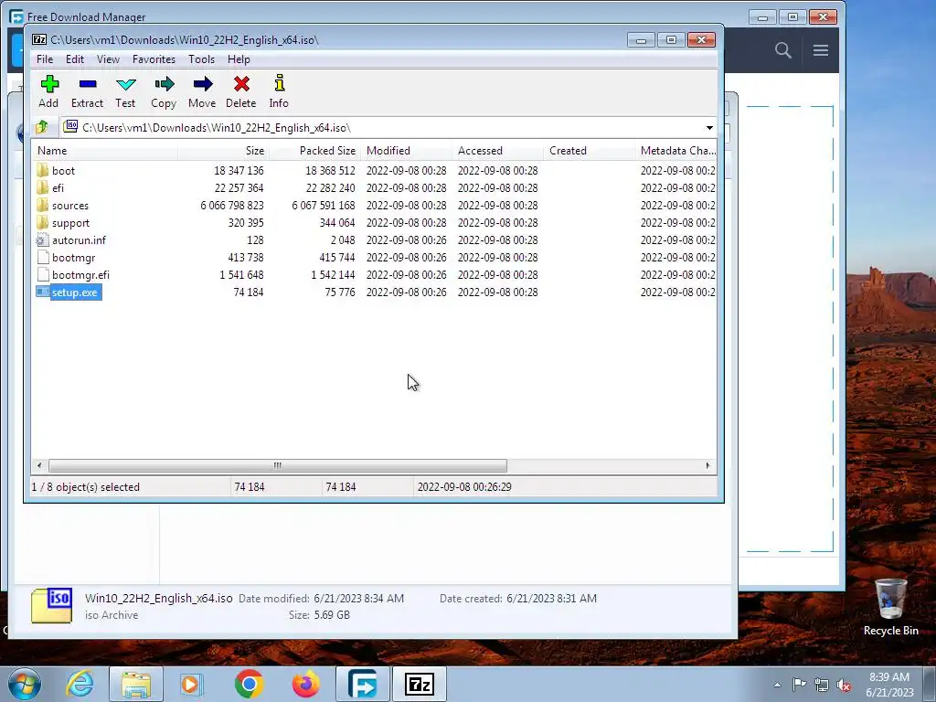Open the Tools menu in 7-Zip
Viewport: 936px width, 702px height.
[201, 59]
